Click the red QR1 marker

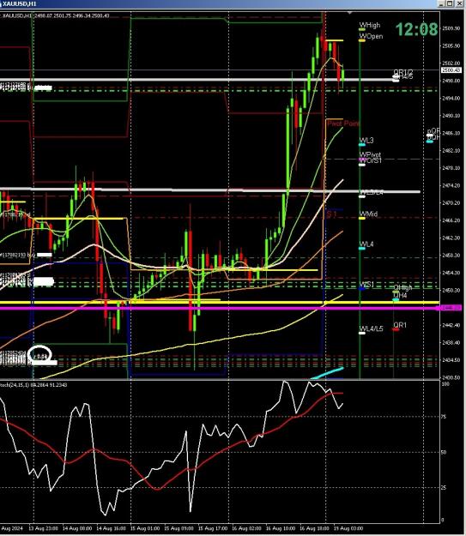pyautogui.click(x=396, y=329)
